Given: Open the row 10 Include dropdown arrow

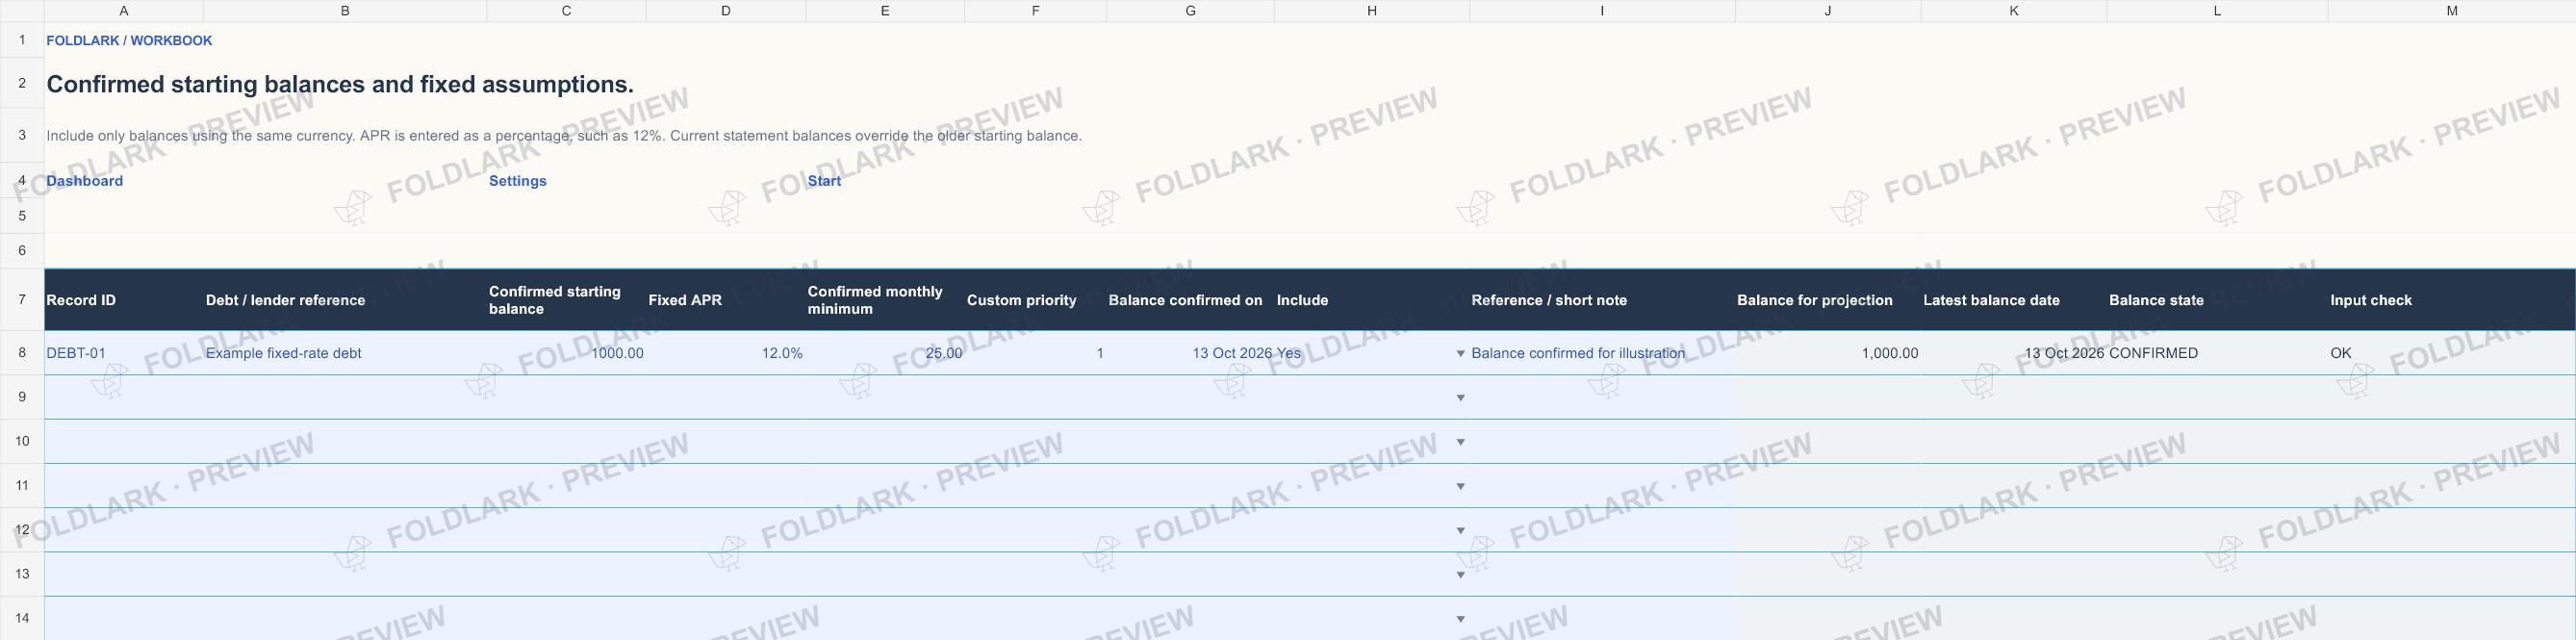Looking at the screenshot, I should (1460, 442).
